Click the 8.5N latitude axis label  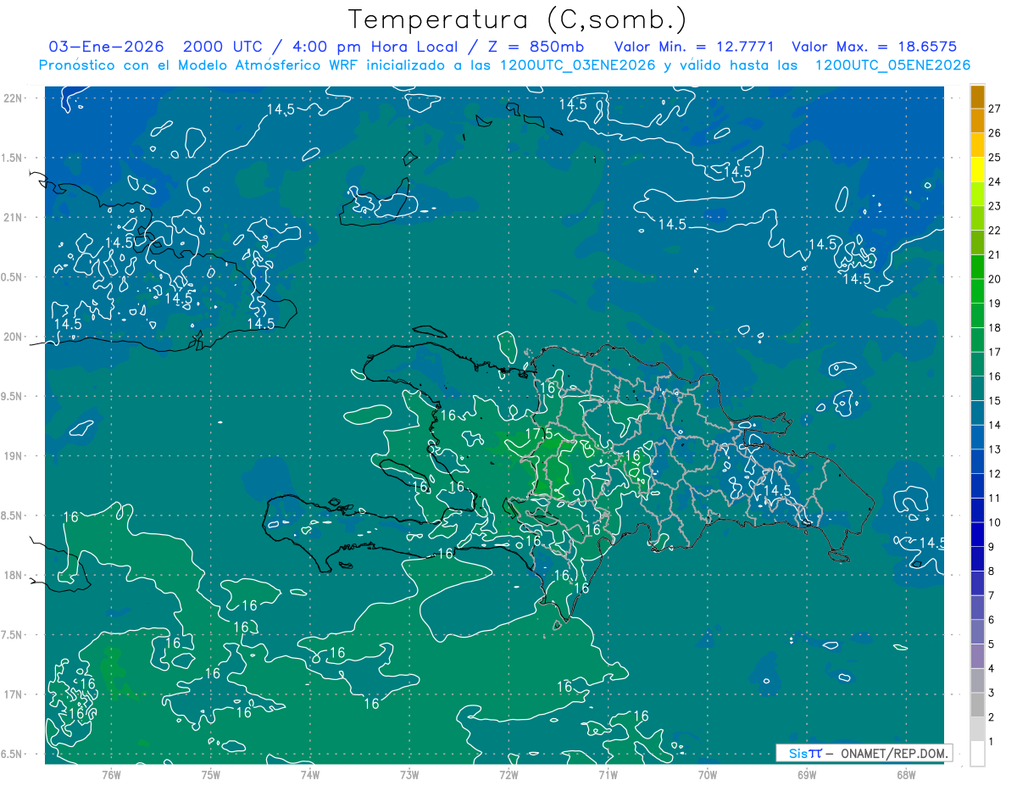pyautogui.click(x=12, y=516)
